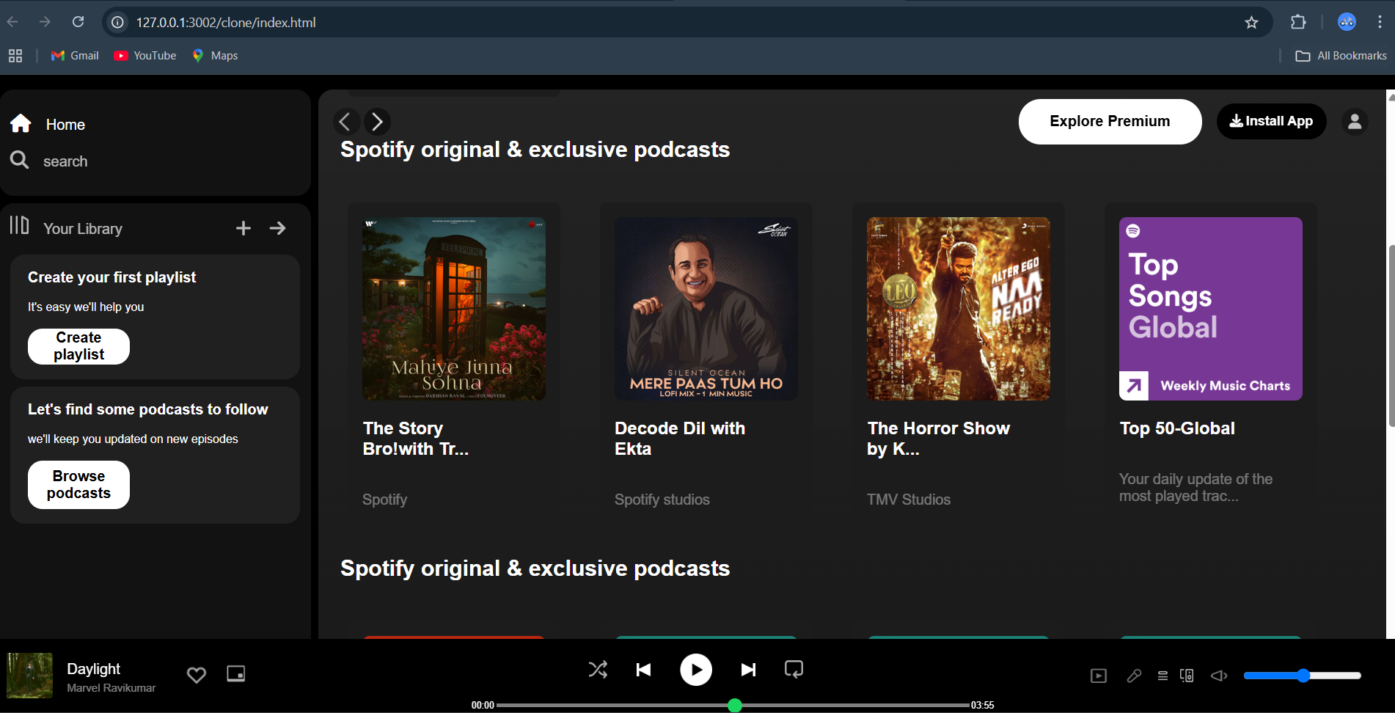Screen dimensions: 1395x713
Task: Go forward with right chevron button
Action: coord(377,121)
